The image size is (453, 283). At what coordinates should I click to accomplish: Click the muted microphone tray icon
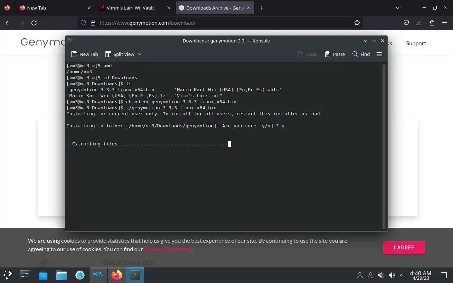click(381, 275)
